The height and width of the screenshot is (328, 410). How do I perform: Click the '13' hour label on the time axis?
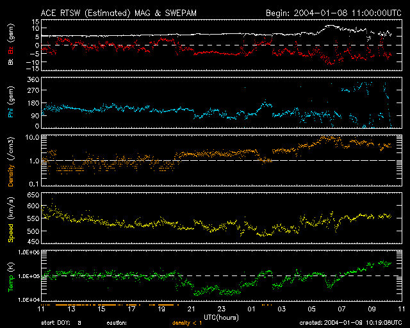pyautogui.click(x=71, y=309)
